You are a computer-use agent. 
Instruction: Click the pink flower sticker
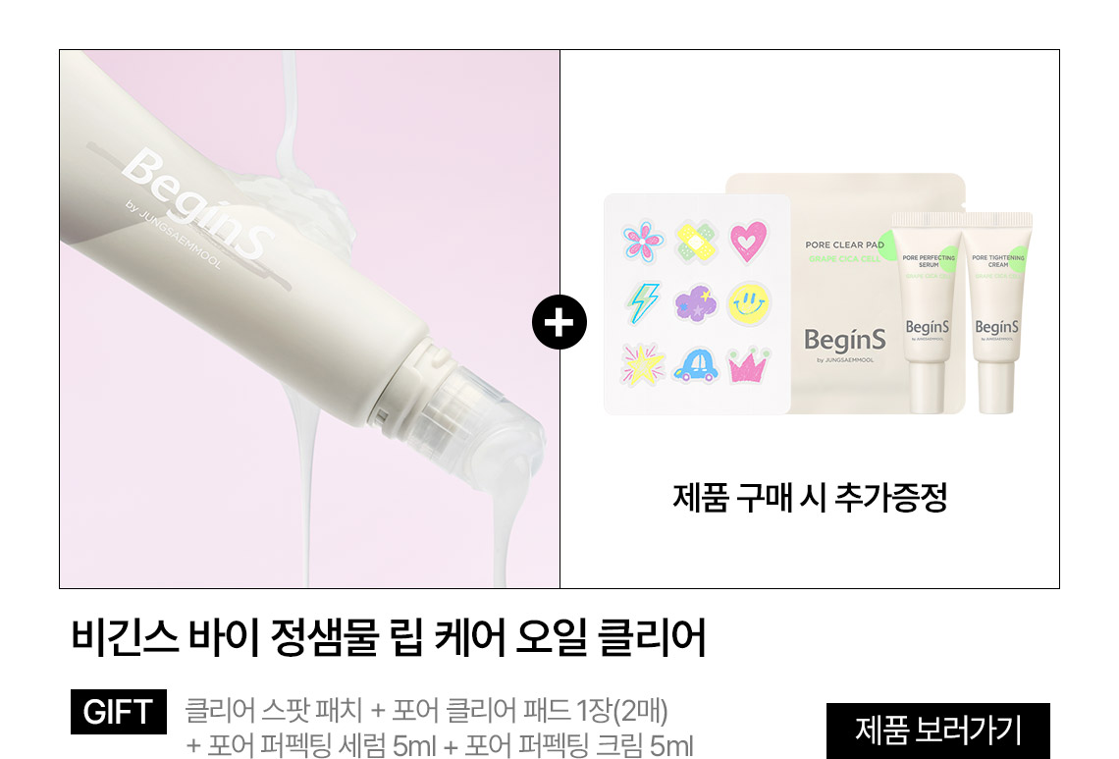point(643,241)
